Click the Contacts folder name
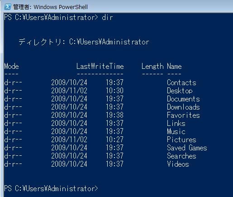Image resolution: width=233 pixels, height=197 pixels. click(181, 82)
